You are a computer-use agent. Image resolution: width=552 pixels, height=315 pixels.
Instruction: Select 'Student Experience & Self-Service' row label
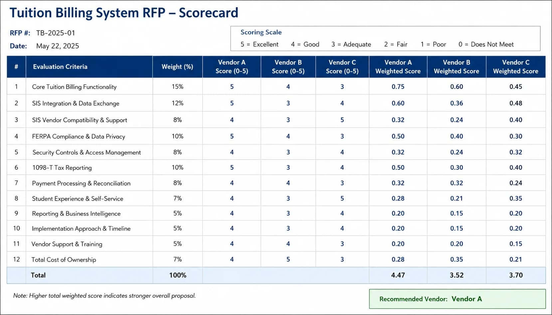(x=78, y=198)
